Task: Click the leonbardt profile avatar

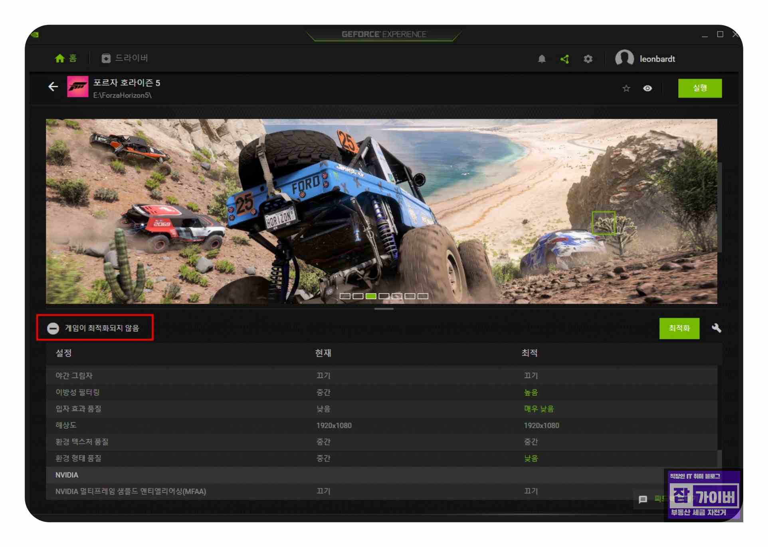Action: coord(624,58)
